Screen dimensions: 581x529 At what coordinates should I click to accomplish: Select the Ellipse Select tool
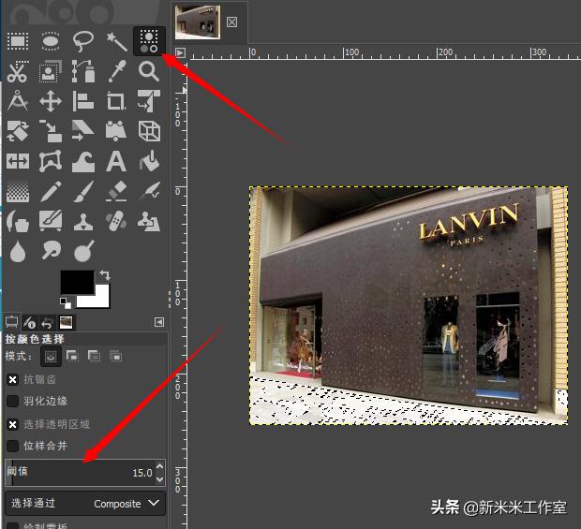(51, 40)
